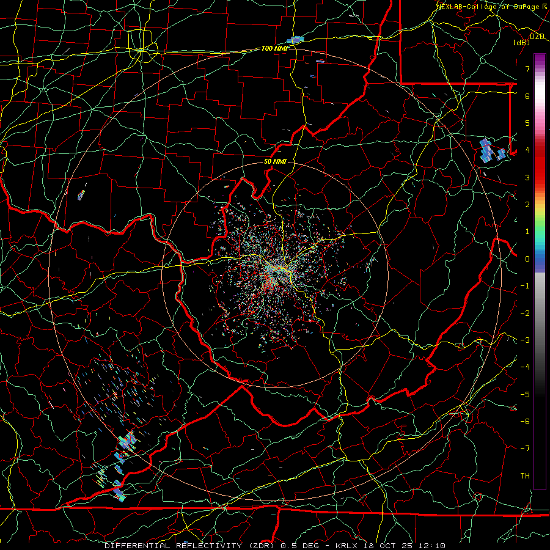This screenshot has height=550, width=550.
Task: Click the "-1" value on the dB scale
Action: [x=525, y=286]
